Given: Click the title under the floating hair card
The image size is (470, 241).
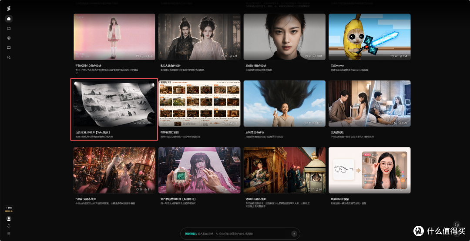Looking at the screenshot, I should 255,132.
